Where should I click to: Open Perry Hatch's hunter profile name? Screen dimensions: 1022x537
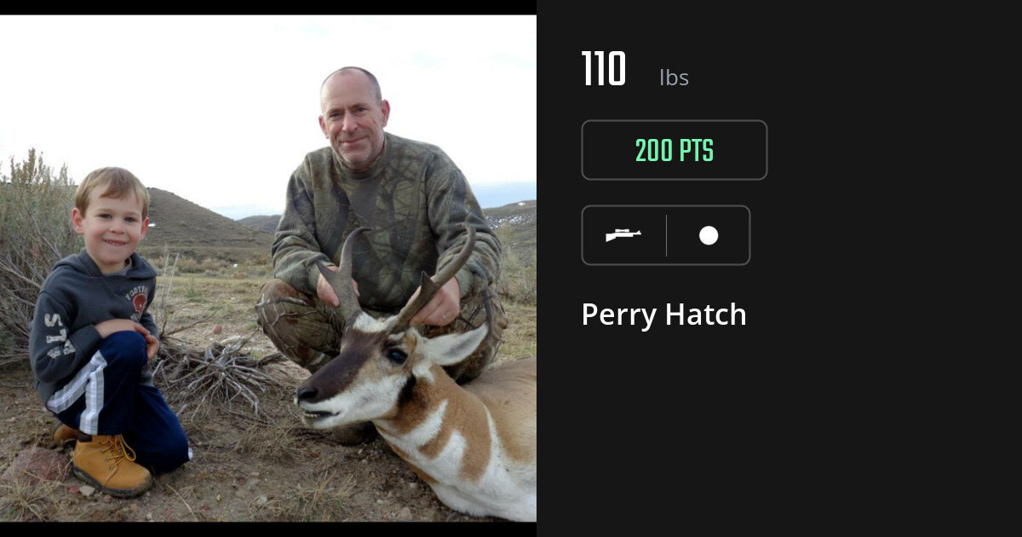[663, 315]
